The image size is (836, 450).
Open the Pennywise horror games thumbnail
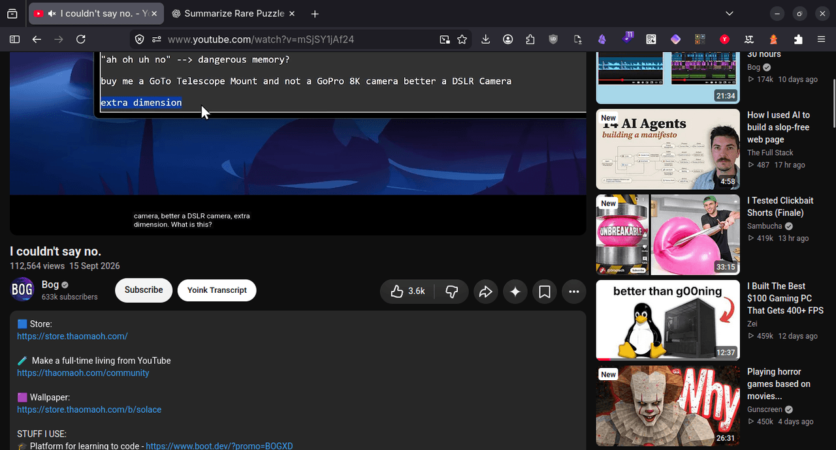pyautogui.click(x=667, y=406)
